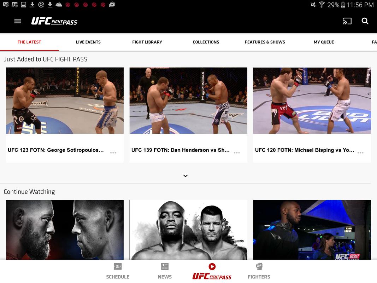Screen dimensions: 377x283
Task: Go to Collections tab
Action: (206, 42)
